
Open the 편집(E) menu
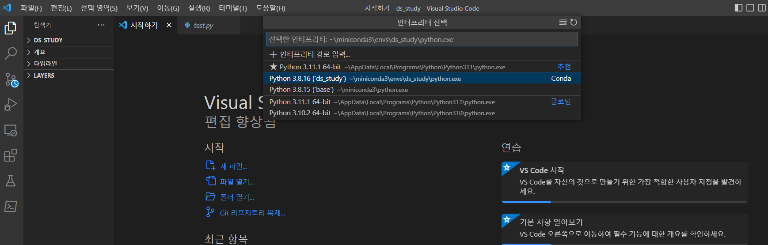click(x=61, y=8)
